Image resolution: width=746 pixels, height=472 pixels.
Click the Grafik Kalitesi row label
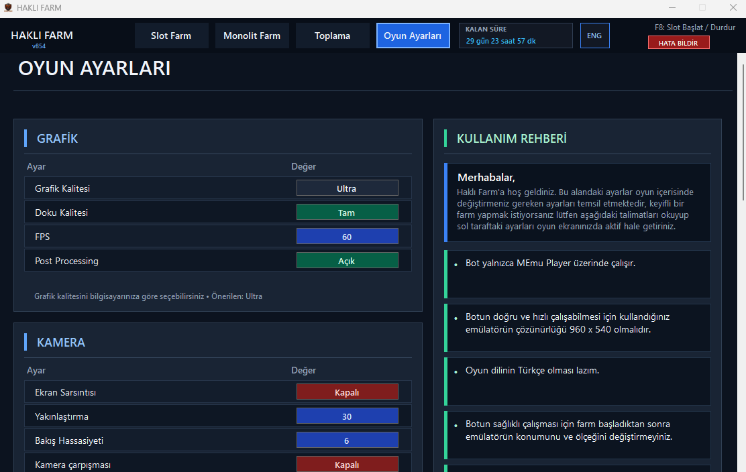click(x=62, y=188)
